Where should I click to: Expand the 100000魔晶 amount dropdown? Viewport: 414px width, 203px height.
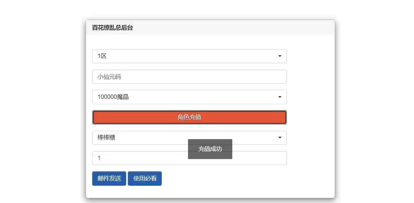[189, 97]
